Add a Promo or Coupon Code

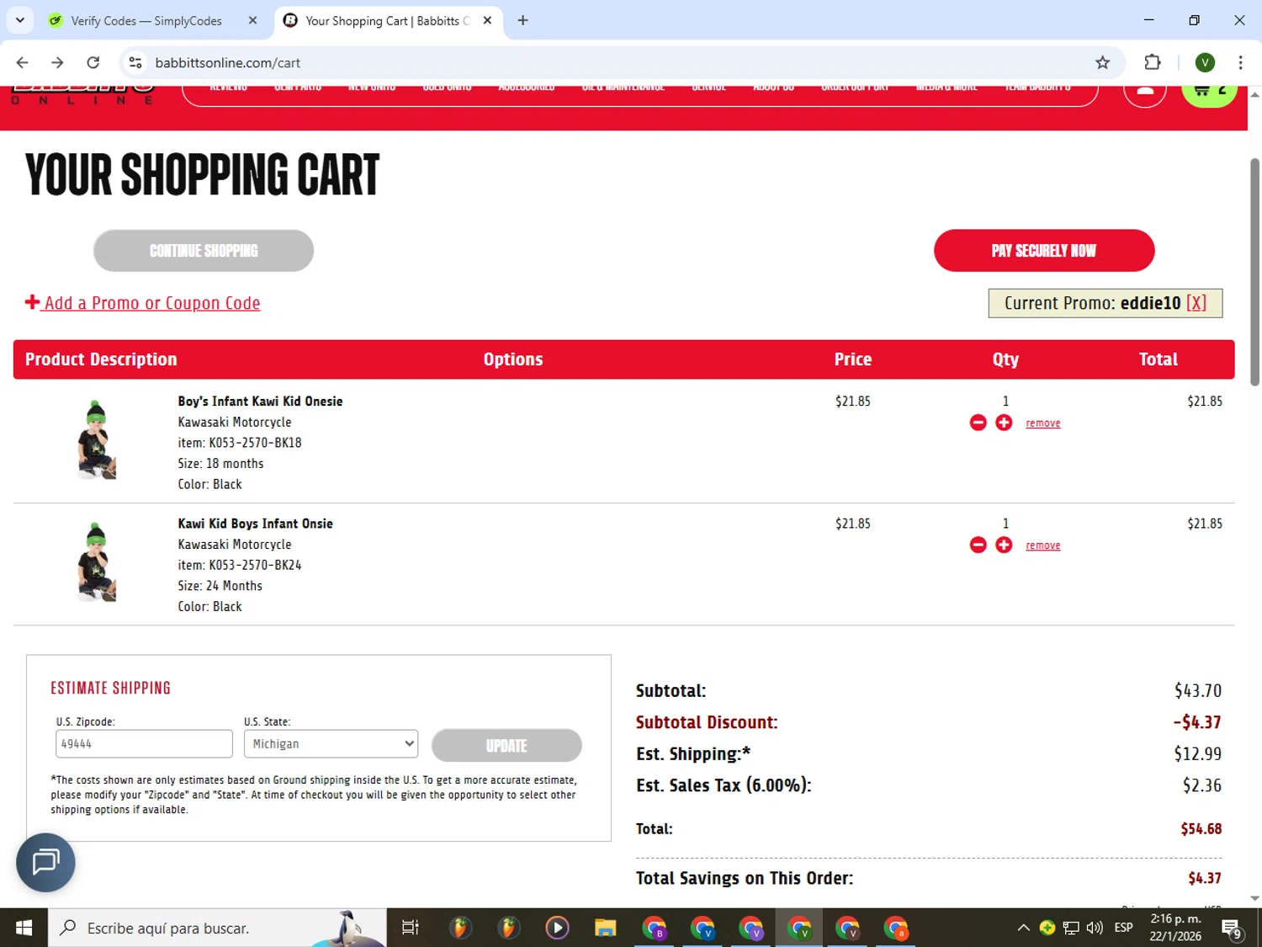pyautogui.click(x=143, y=303)
